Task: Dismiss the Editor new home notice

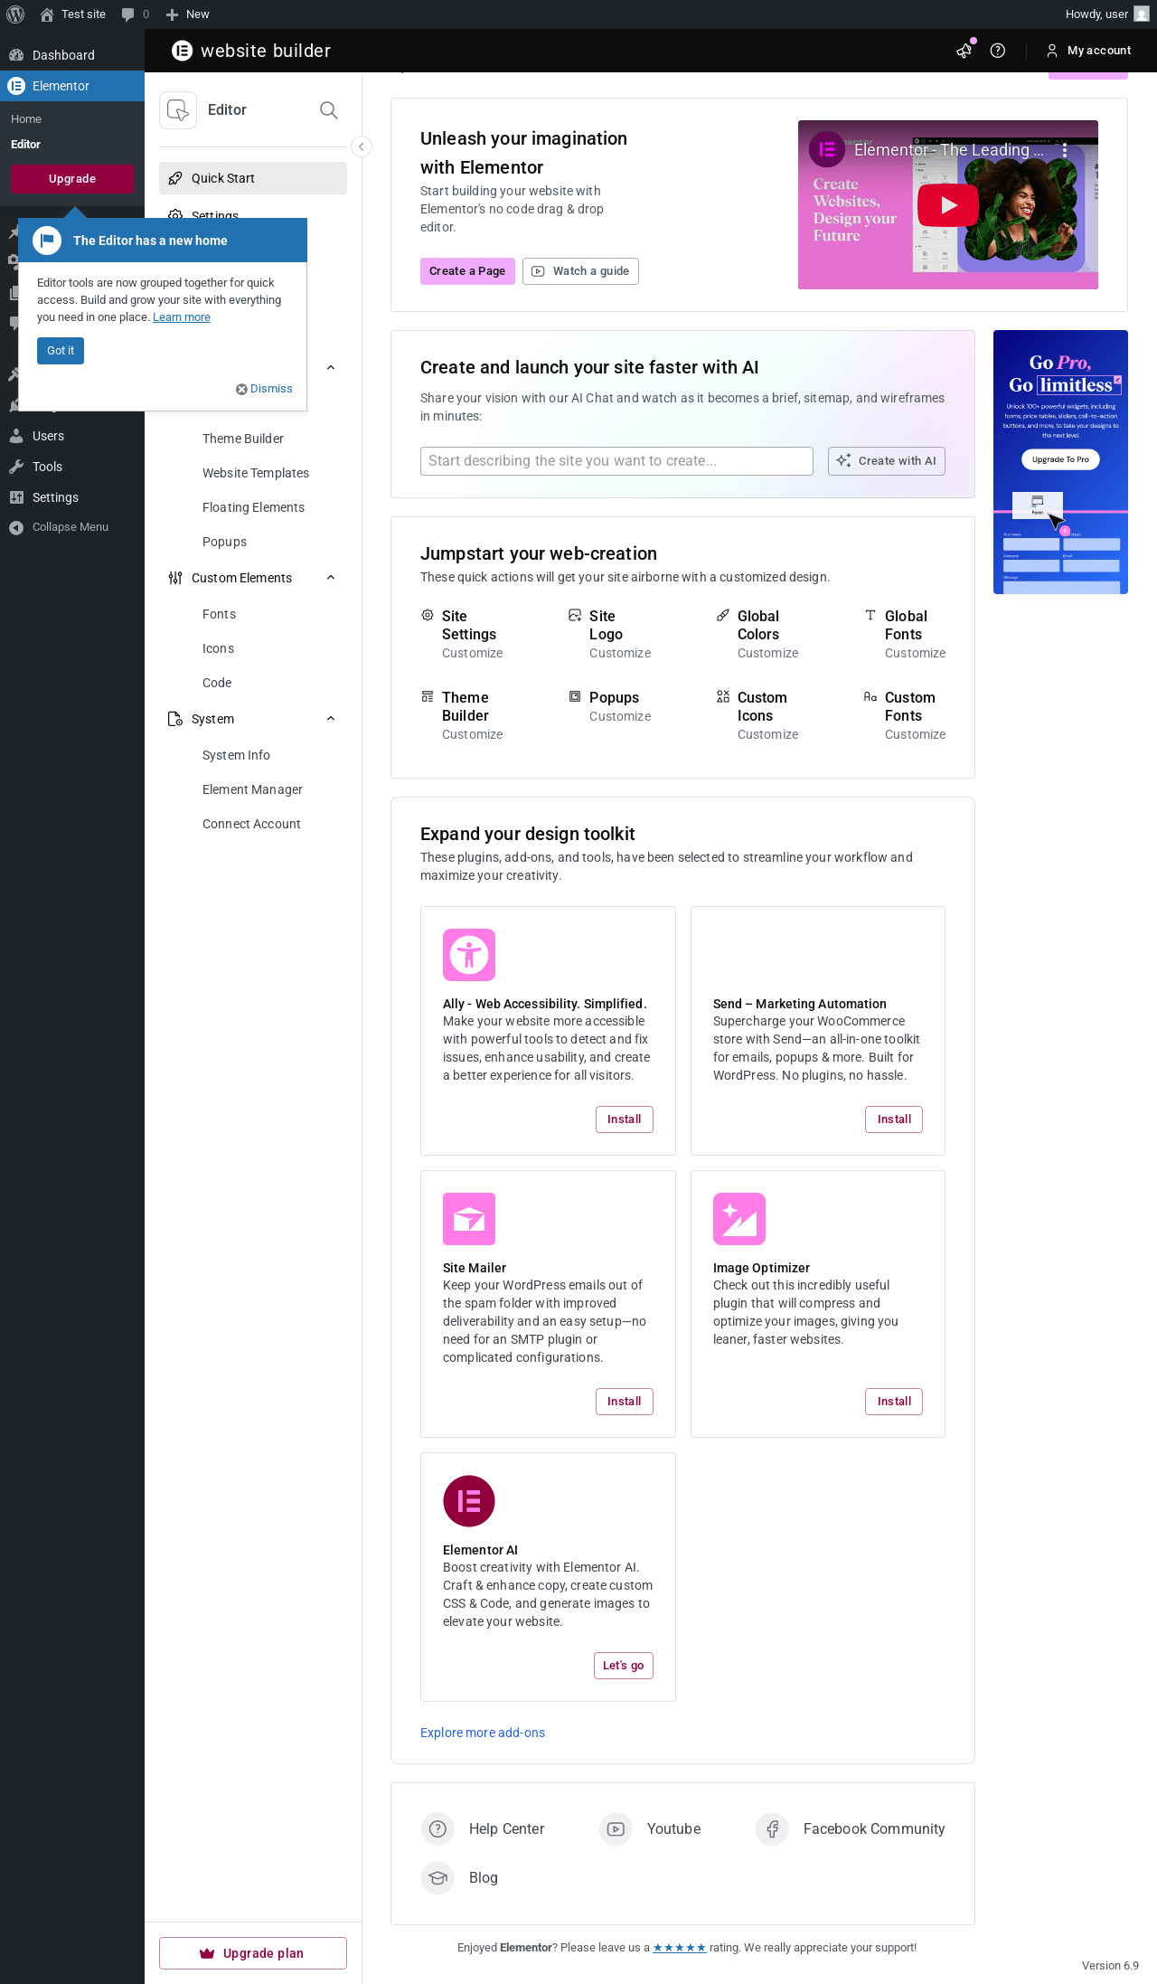Action: (x=264, y=389)
